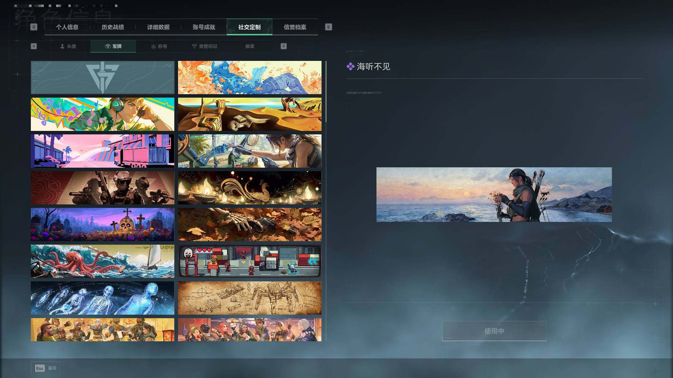The height and width of the screenshot is (378, 673).
Task: Open the 个人信息 tab
Action: pyautogui.click(x=67, y=27)
